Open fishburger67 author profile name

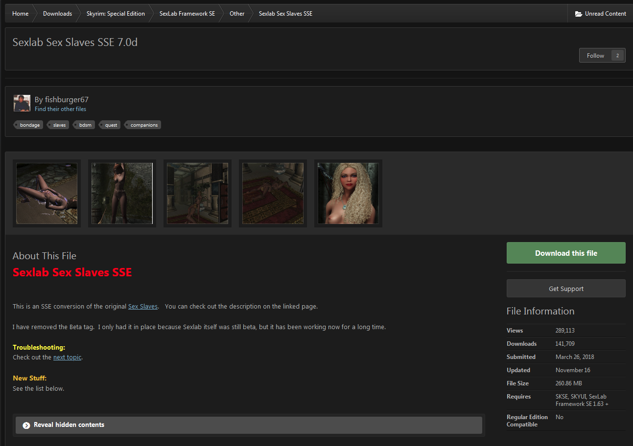tap(67, 99)
